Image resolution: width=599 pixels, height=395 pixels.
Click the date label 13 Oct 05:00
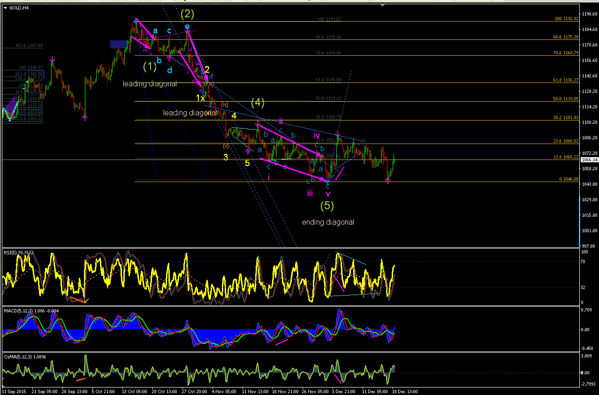(x=134, y=391)
